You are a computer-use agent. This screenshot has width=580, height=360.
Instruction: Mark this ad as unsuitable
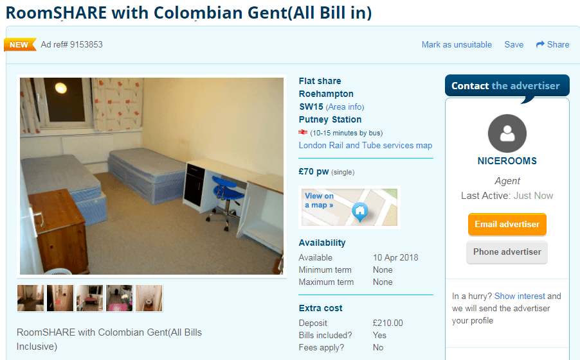coord(457,45)
